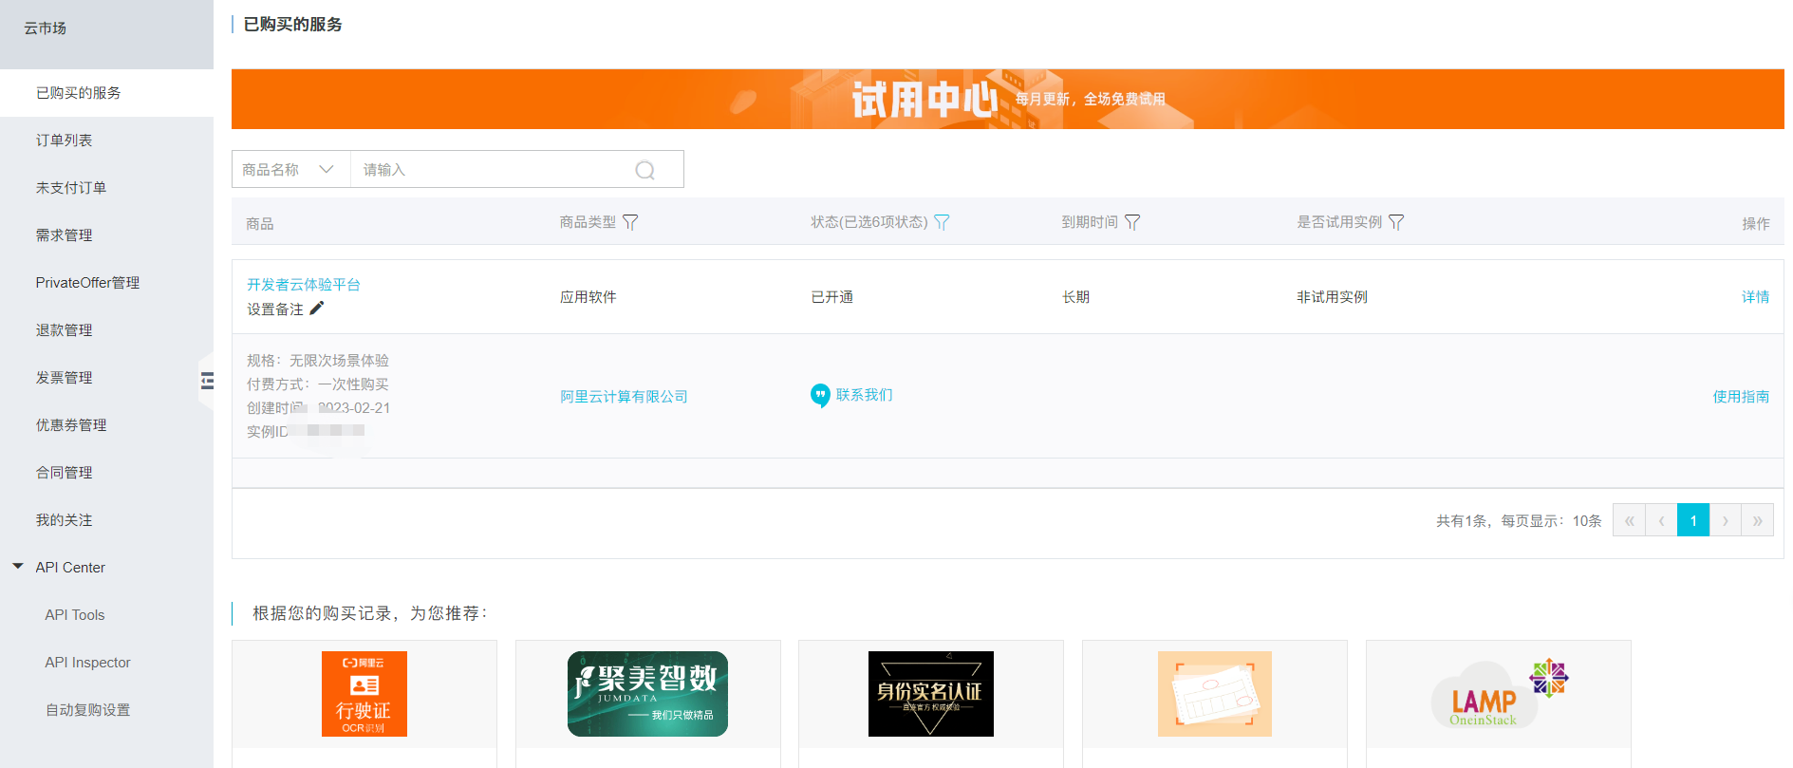
Task: Open 发票管理 in the sidebar
Action: click(106, 378)
